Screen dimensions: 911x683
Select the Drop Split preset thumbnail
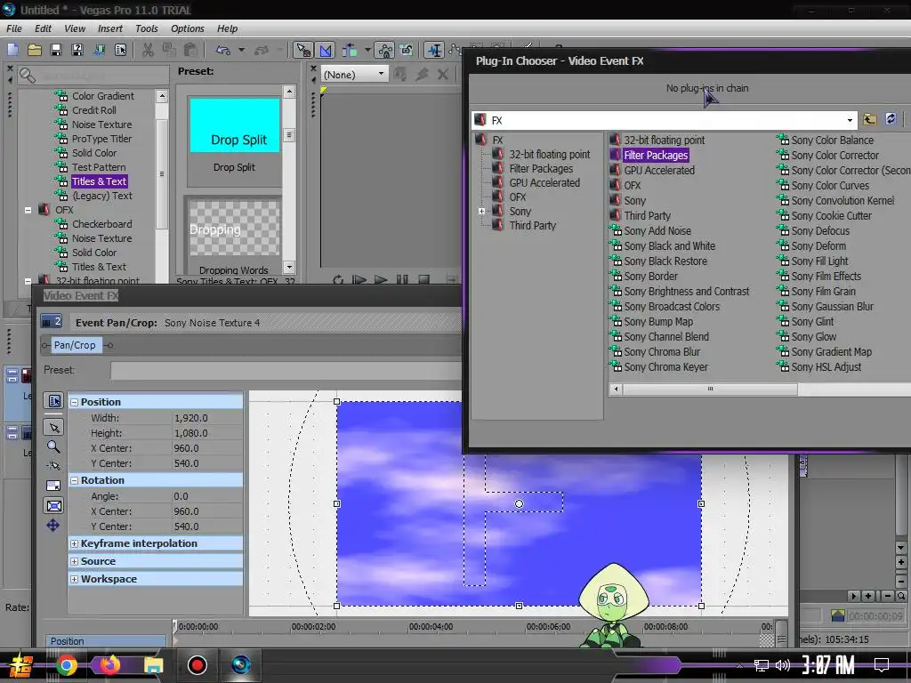coord(234,125)
